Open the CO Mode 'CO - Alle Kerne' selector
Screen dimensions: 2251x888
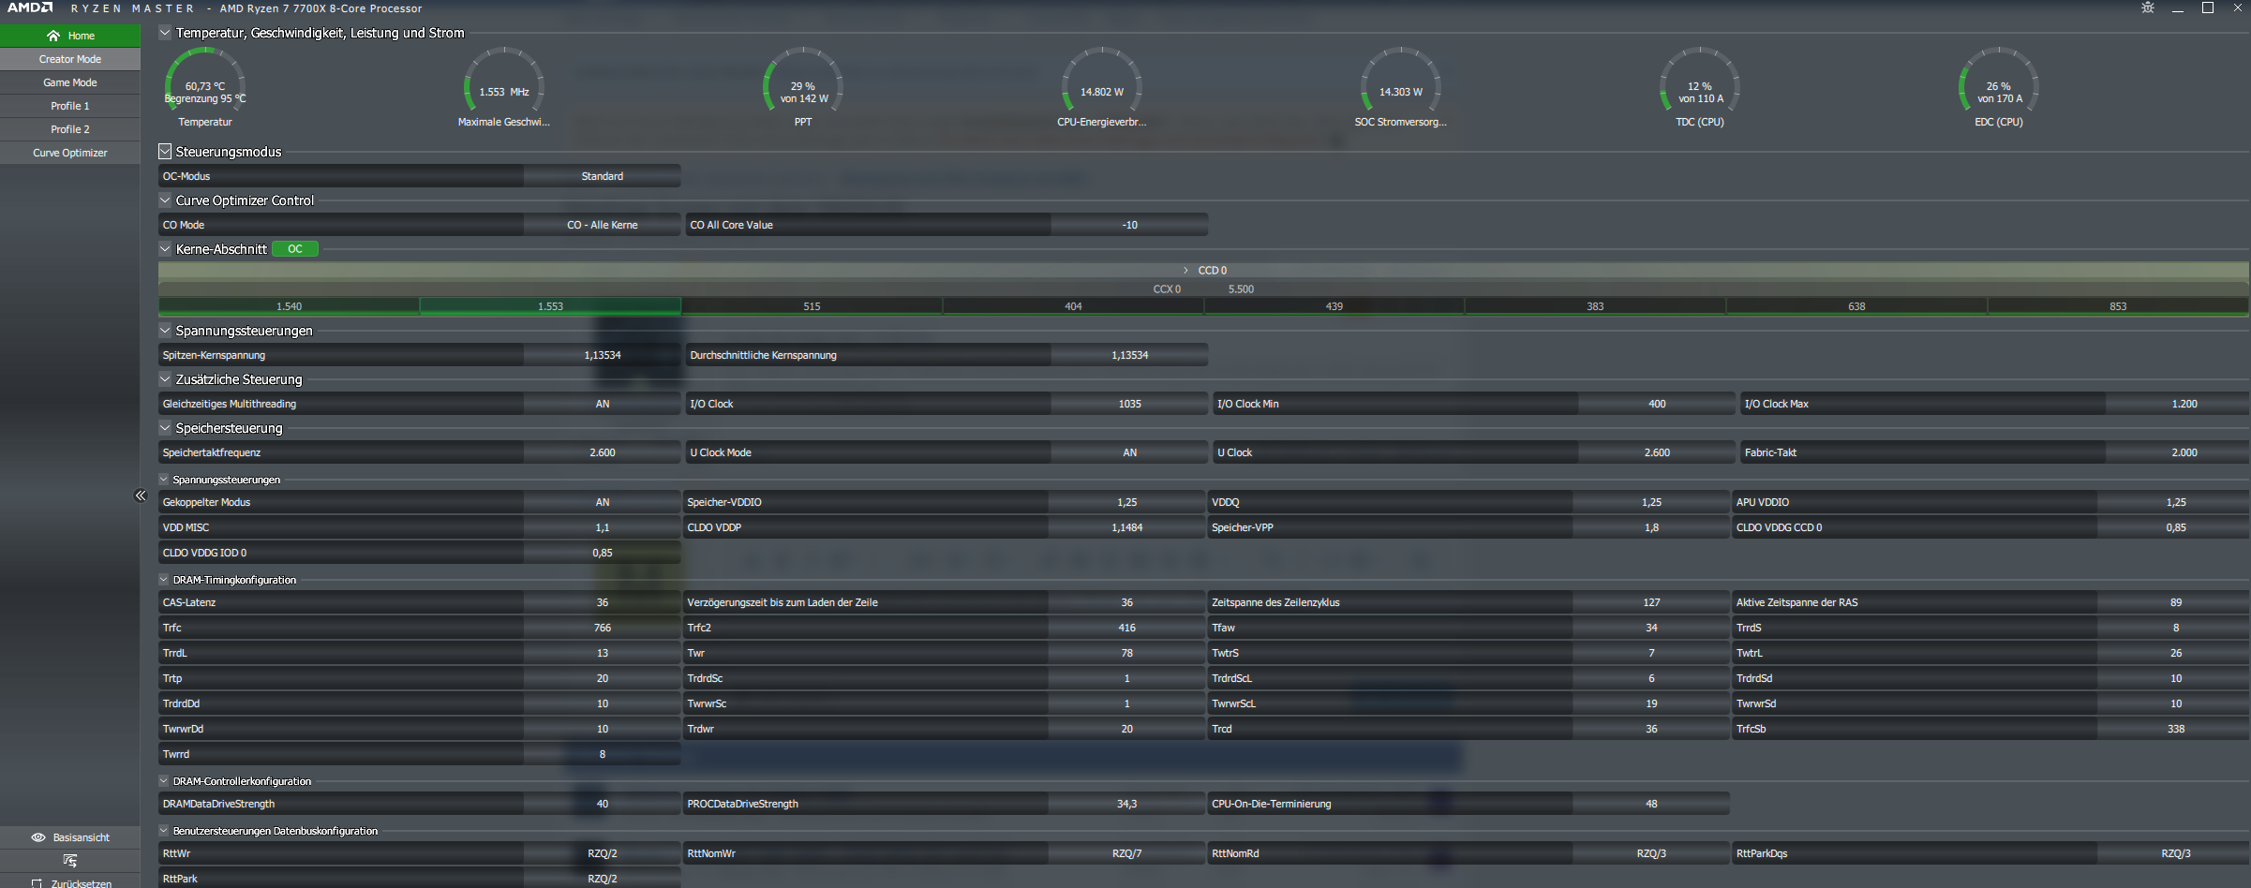[x=603, y=225]
